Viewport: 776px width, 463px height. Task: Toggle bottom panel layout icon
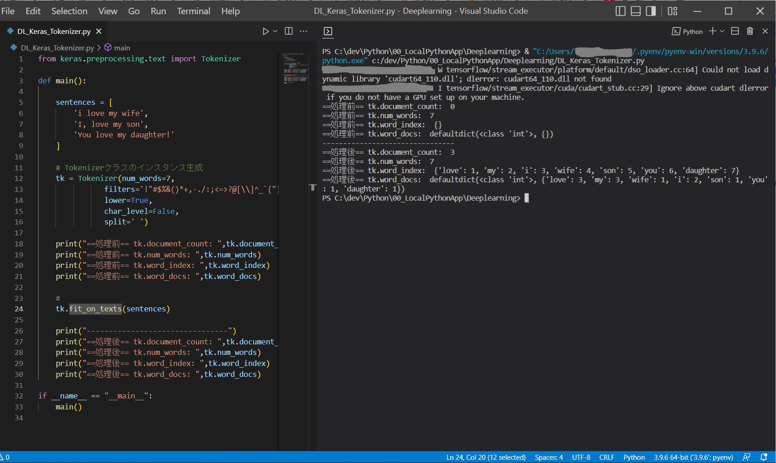click(636, 11)
